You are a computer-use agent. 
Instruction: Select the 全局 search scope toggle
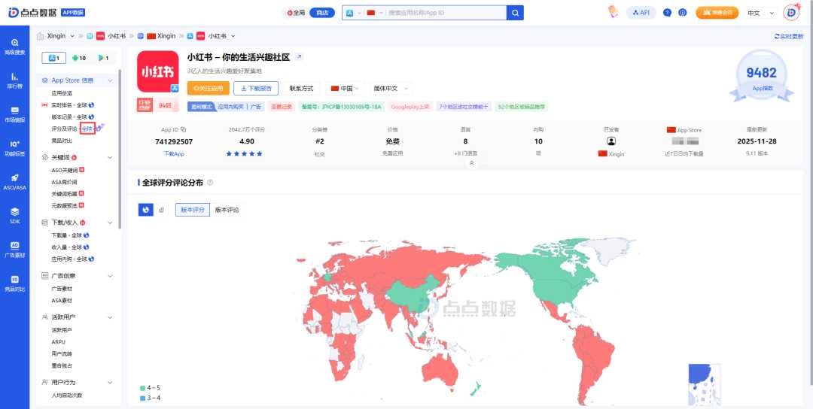tap(296, 13)
